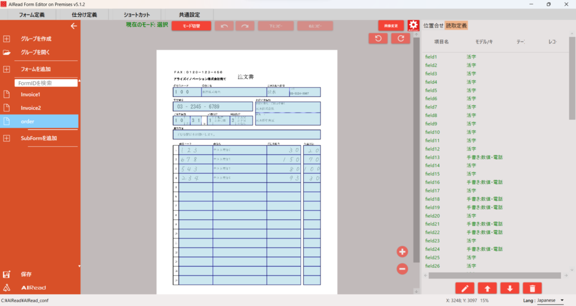Zoom in with the plus button
576x306 pixels.
pyautogui.click(x=402, y=251)
